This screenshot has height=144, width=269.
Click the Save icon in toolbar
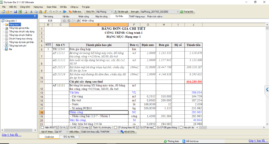(15, 12)
